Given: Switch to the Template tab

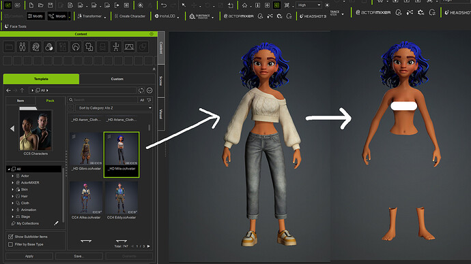Looking at the screenshot, I should [x=41, y=79].
